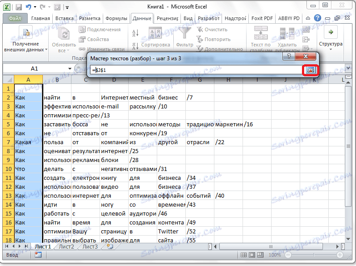Click the Select All corner button
Screen dimensions: 356x266
(x=8, y=80)
